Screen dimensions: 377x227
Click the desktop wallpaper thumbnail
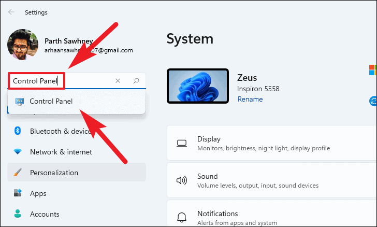[198, 86]
